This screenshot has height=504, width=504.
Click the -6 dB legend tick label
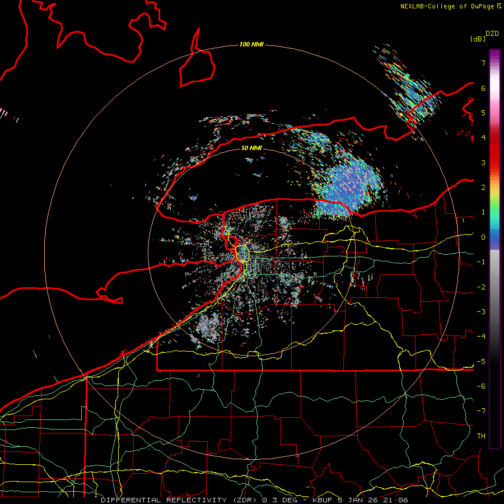(481, 386)
